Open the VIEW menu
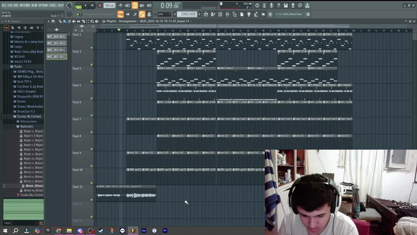417x235 pixels. [x=34, y=5]
